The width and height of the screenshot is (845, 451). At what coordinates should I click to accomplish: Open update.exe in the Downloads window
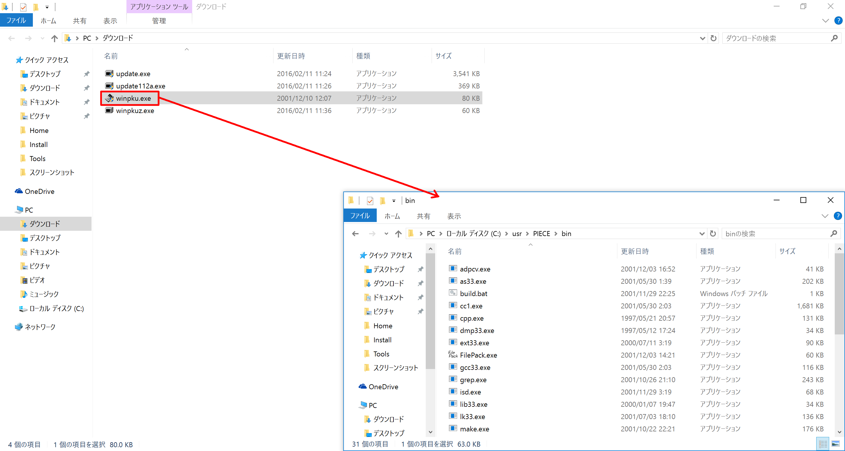[x=133, y=74]
